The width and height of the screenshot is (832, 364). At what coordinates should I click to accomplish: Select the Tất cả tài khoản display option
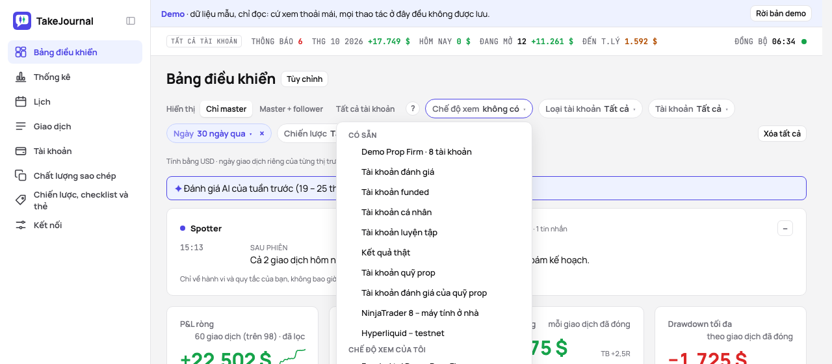pyautogui.click(x=365, y=109)
